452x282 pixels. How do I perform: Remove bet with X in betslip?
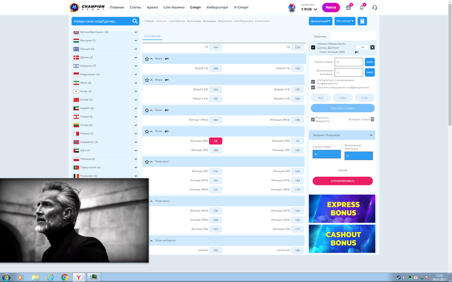click(372, 47)
